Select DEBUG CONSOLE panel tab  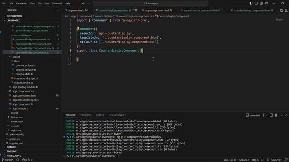click(x=117, y=115)
